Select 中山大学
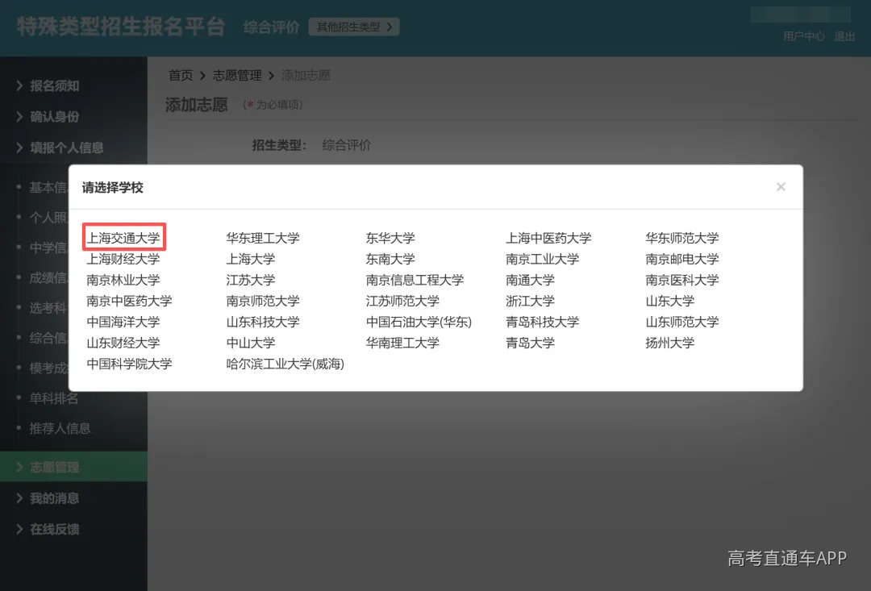The image size is (871, 591). (251, 343)
